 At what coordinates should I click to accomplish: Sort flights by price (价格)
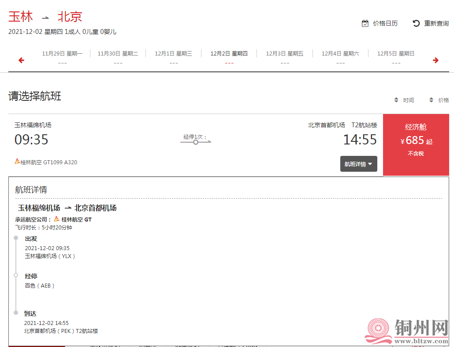(439, 100)
